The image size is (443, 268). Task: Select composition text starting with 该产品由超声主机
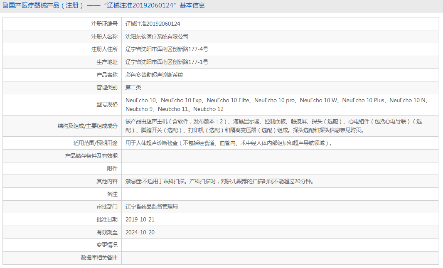[x=273, y=126]
